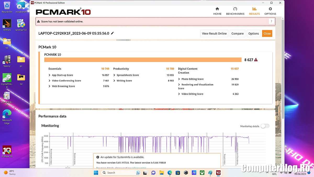Expand Spreadsheets Score details
This screenshot has width=314, height=177.
(x=114, y=75)
